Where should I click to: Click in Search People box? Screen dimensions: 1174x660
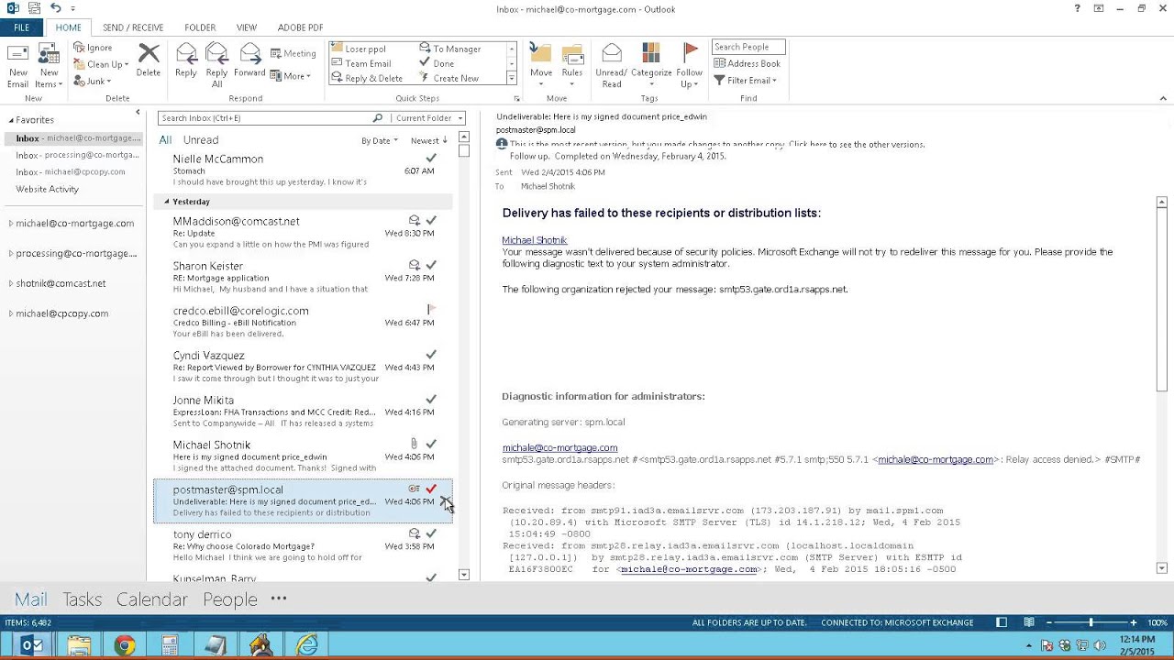coord(748,47)
